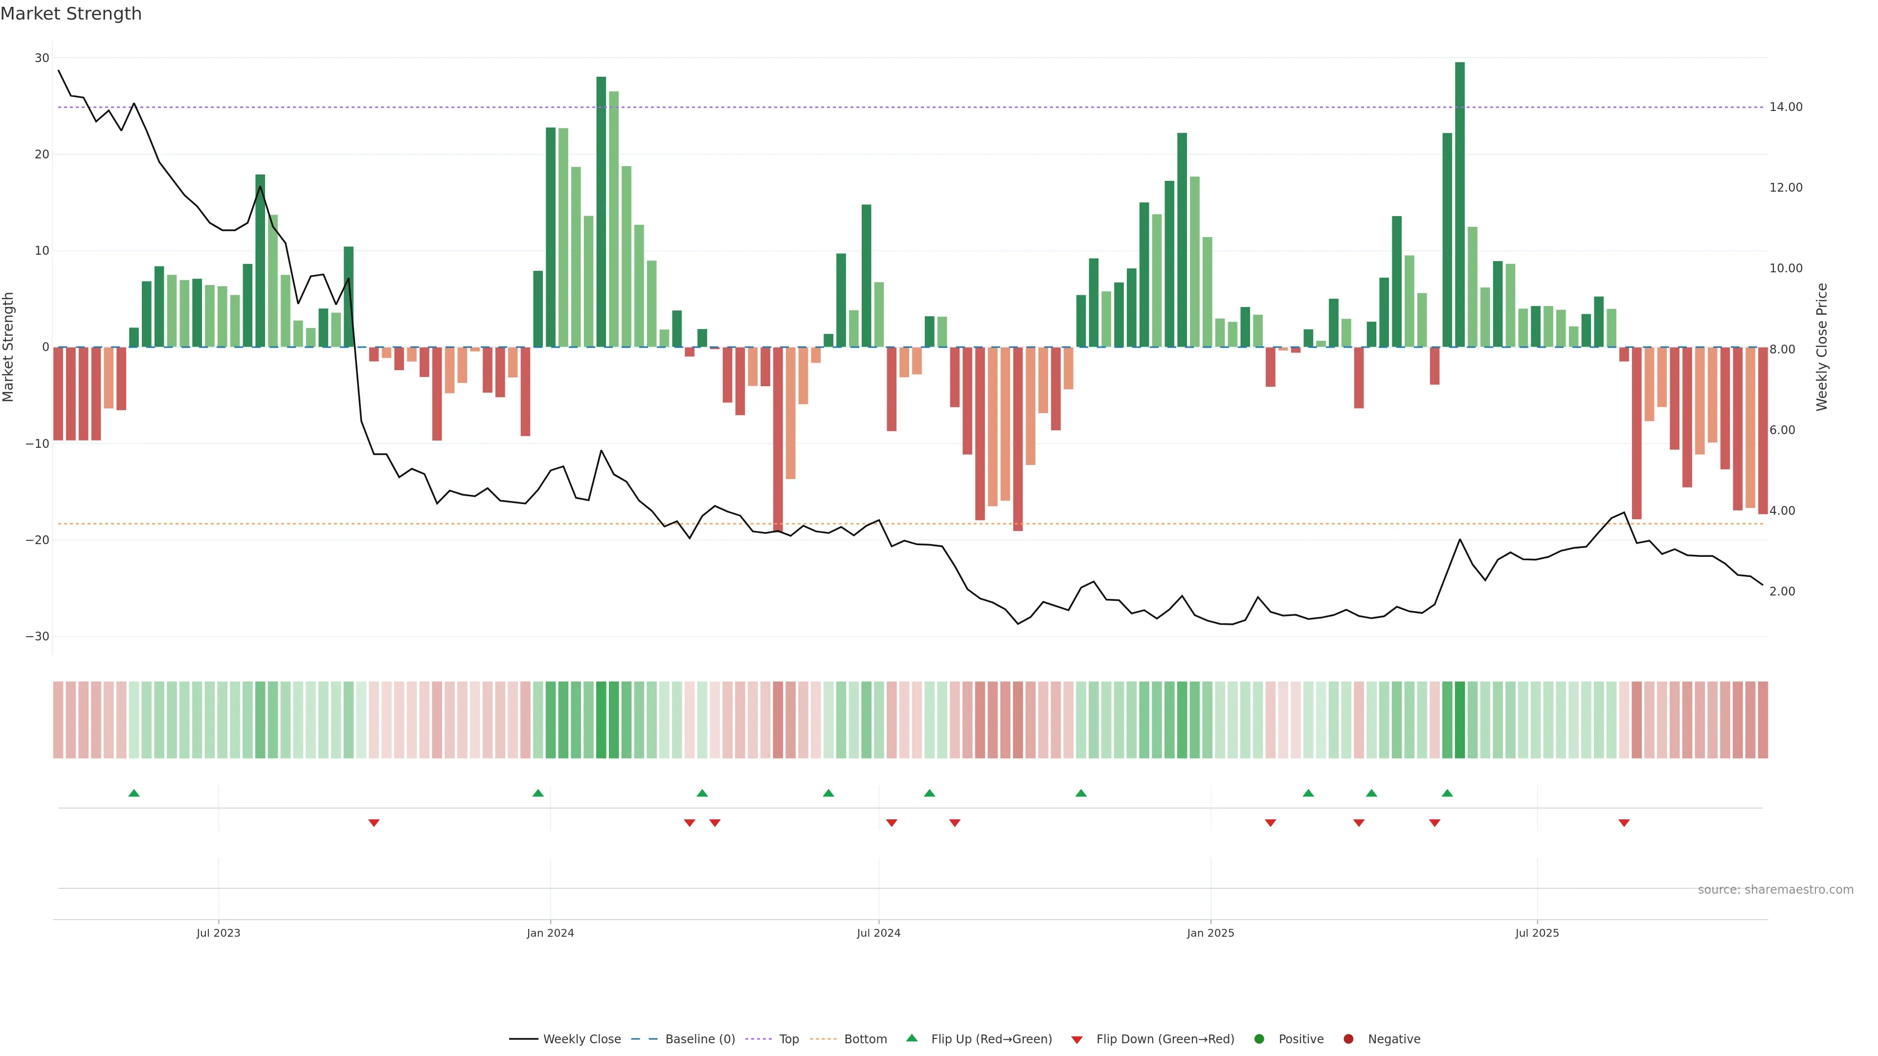The width and height of the screenshot is (1878, 1056).
Task: Click the Jul 2025 x-axis label
Action: tap(1536, 933)
